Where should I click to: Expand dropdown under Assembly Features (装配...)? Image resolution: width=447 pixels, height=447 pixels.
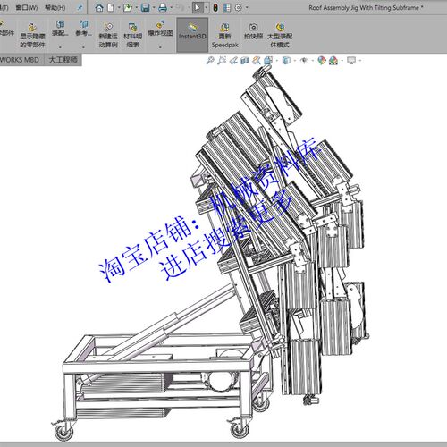click(x=60, y=47)
